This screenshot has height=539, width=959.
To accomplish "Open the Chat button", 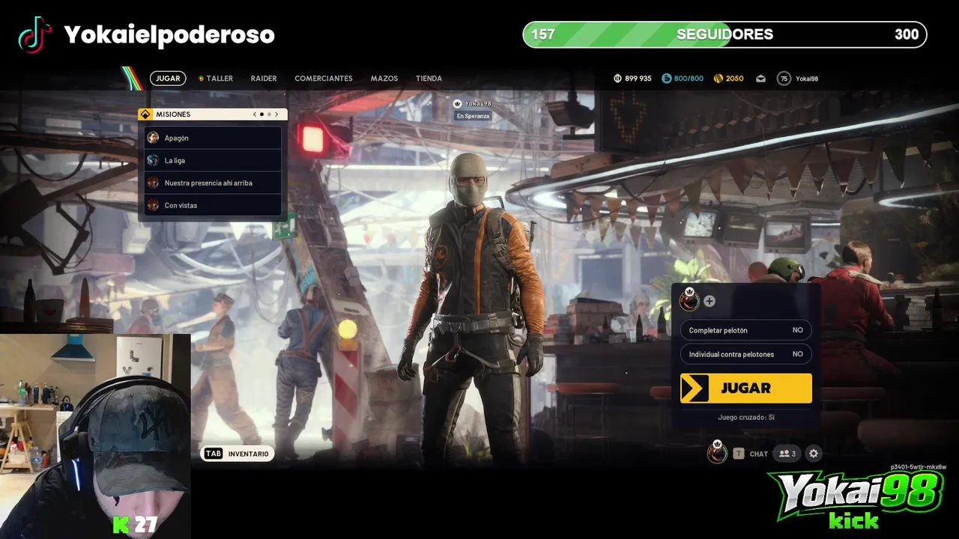I will 751,454.
